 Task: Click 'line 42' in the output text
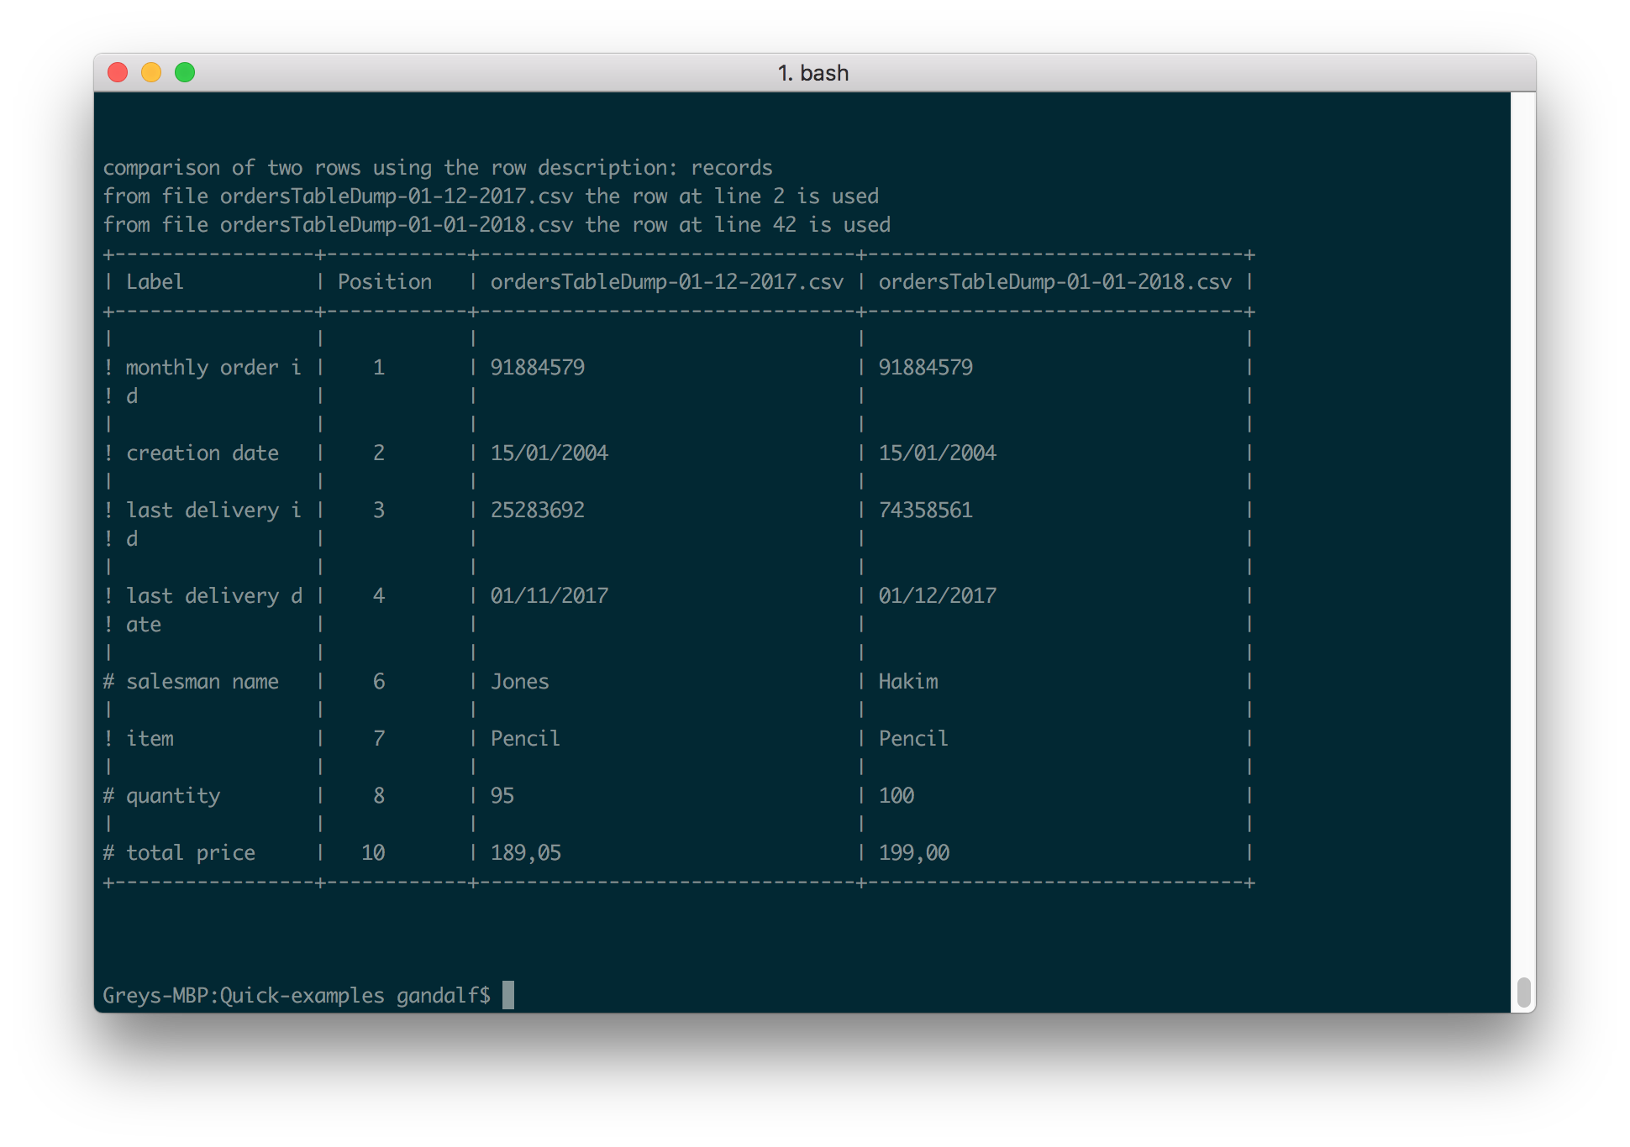(x=755, y=225)
